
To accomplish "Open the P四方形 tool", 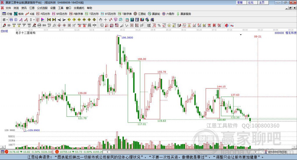I will tap(43, 14).
